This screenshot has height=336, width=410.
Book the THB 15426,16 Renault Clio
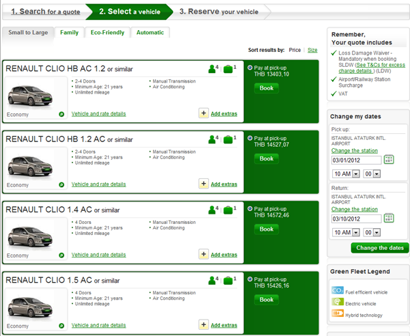[x=266, y=300]
